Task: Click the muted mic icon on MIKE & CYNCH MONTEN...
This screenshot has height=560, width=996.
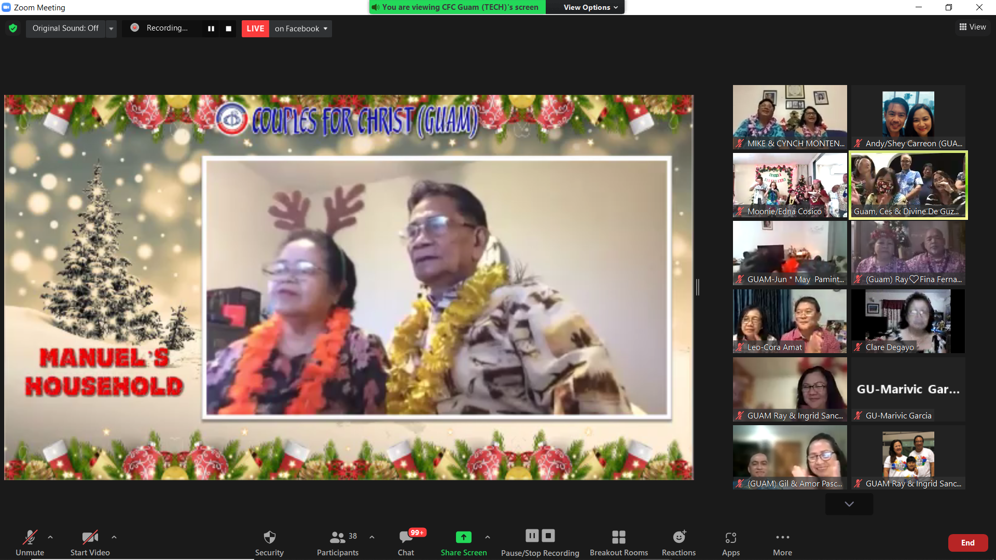Action: pyautogui.click(x=740, y=144)
